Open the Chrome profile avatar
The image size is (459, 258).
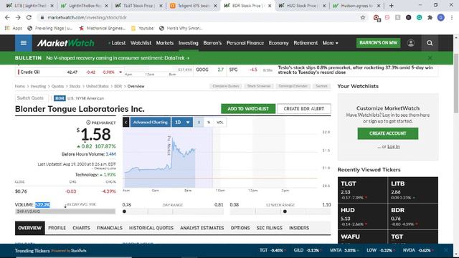pyautogui.click(x=441, y=17)
